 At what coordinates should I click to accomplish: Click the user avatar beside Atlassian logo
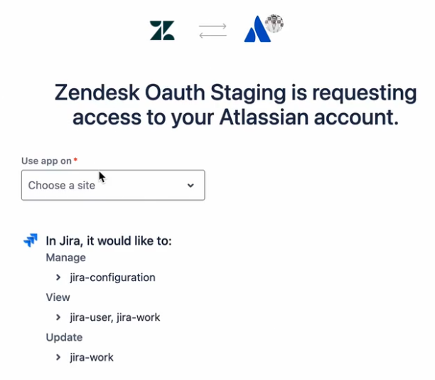pos(274,23)
